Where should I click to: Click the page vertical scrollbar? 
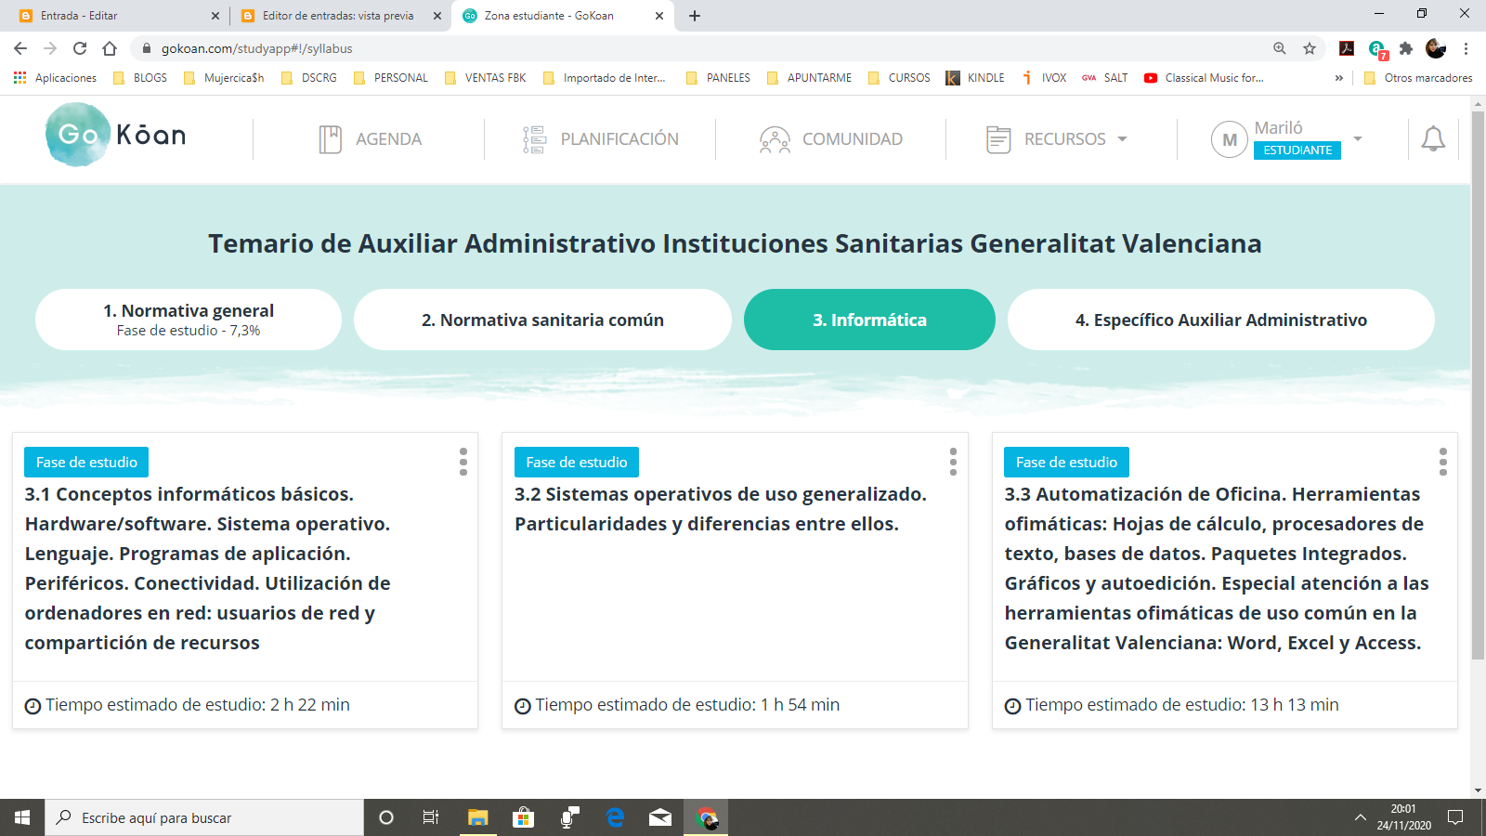tap(1478, 385)
